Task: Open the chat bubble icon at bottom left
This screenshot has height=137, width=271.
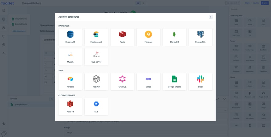Action: pos(4,134)
